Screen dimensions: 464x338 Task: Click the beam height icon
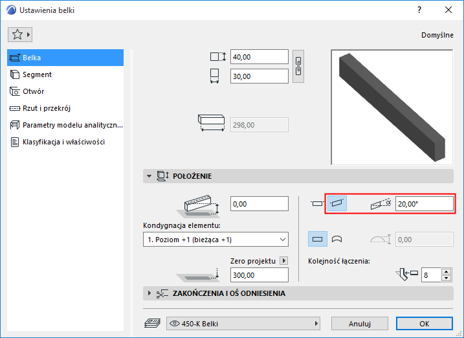tap(218, 56)
